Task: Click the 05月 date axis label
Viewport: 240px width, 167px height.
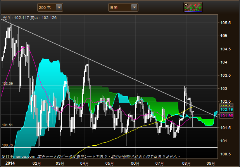Action: click(110, 164)
